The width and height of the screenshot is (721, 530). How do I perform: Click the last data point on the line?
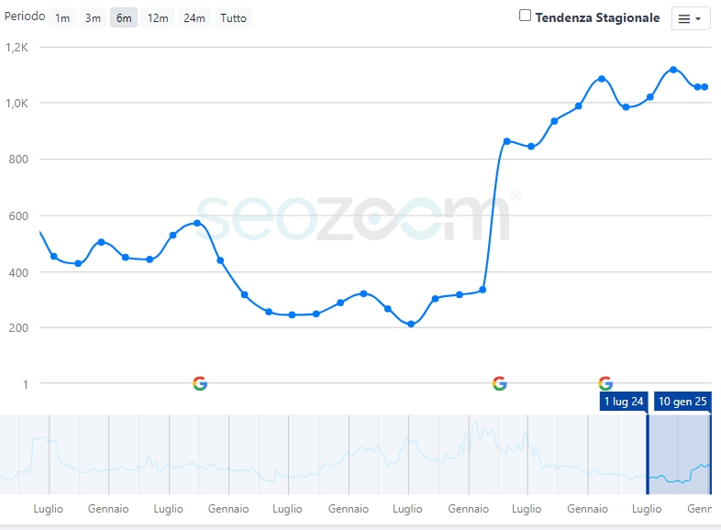tap(704, 87)
